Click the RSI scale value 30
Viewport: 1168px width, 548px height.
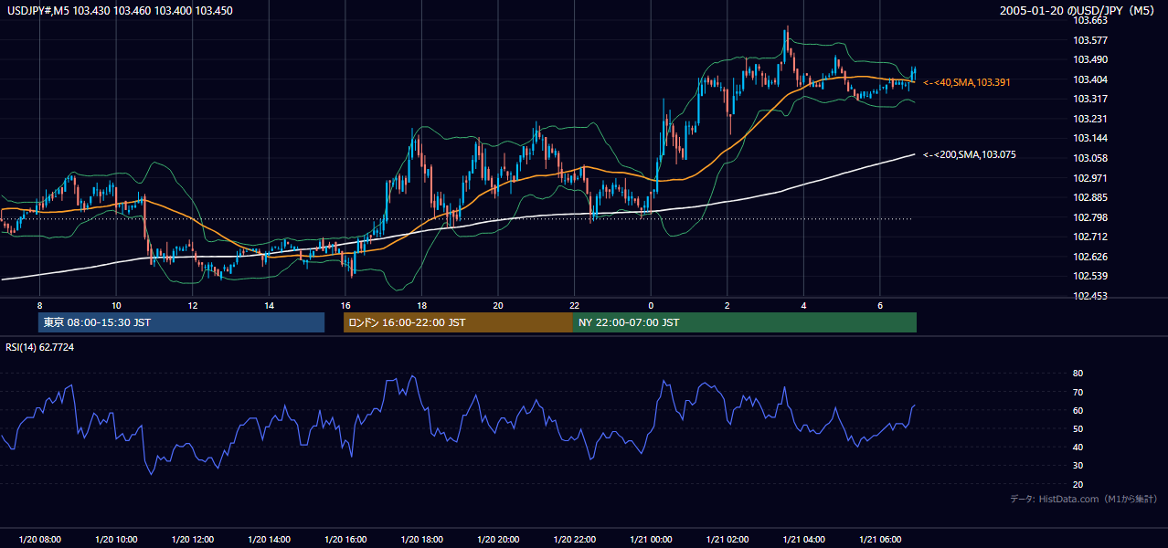pyautogui.click(x=1078, y=466)
